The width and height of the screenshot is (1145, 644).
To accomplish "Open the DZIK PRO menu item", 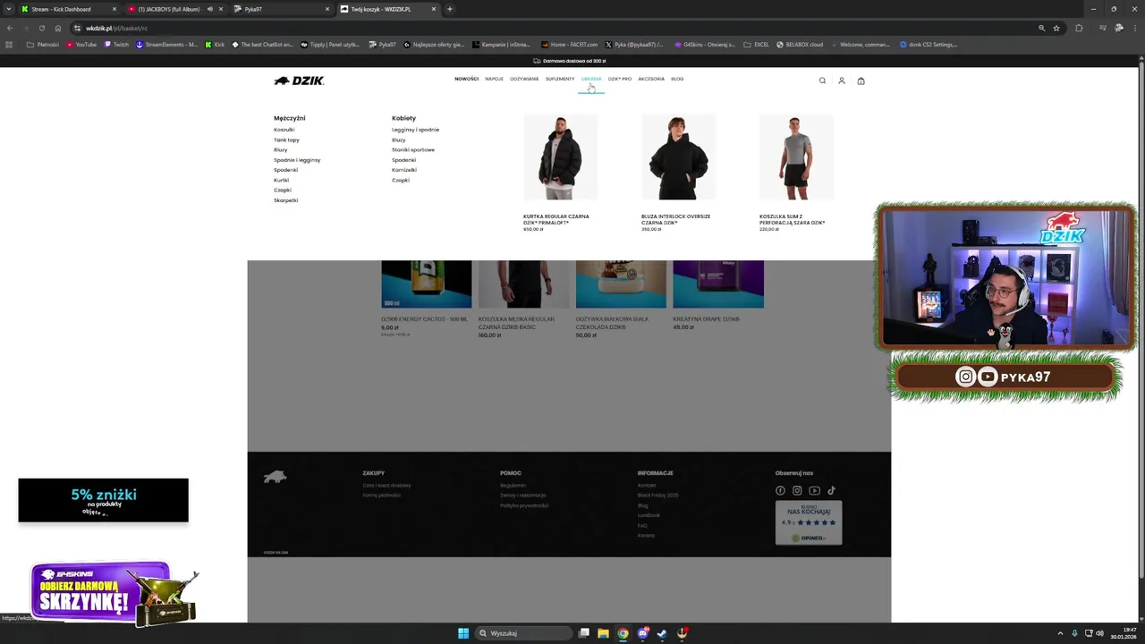I will [x=620, y=79].
